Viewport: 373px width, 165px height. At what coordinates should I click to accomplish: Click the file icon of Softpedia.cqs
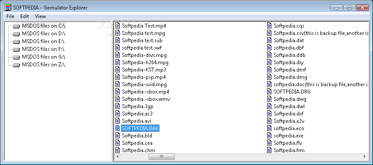click(269, 25)
